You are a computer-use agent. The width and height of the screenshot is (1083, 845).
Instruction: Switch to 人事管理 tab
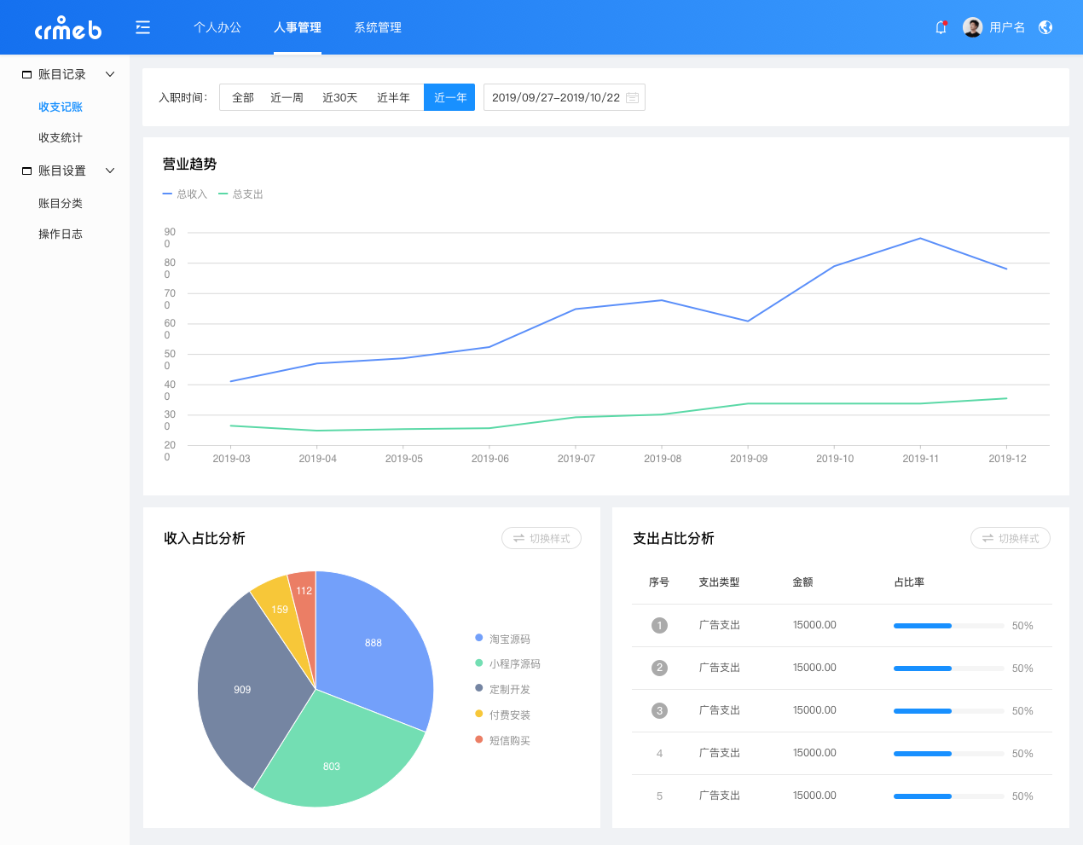[298, 27]
